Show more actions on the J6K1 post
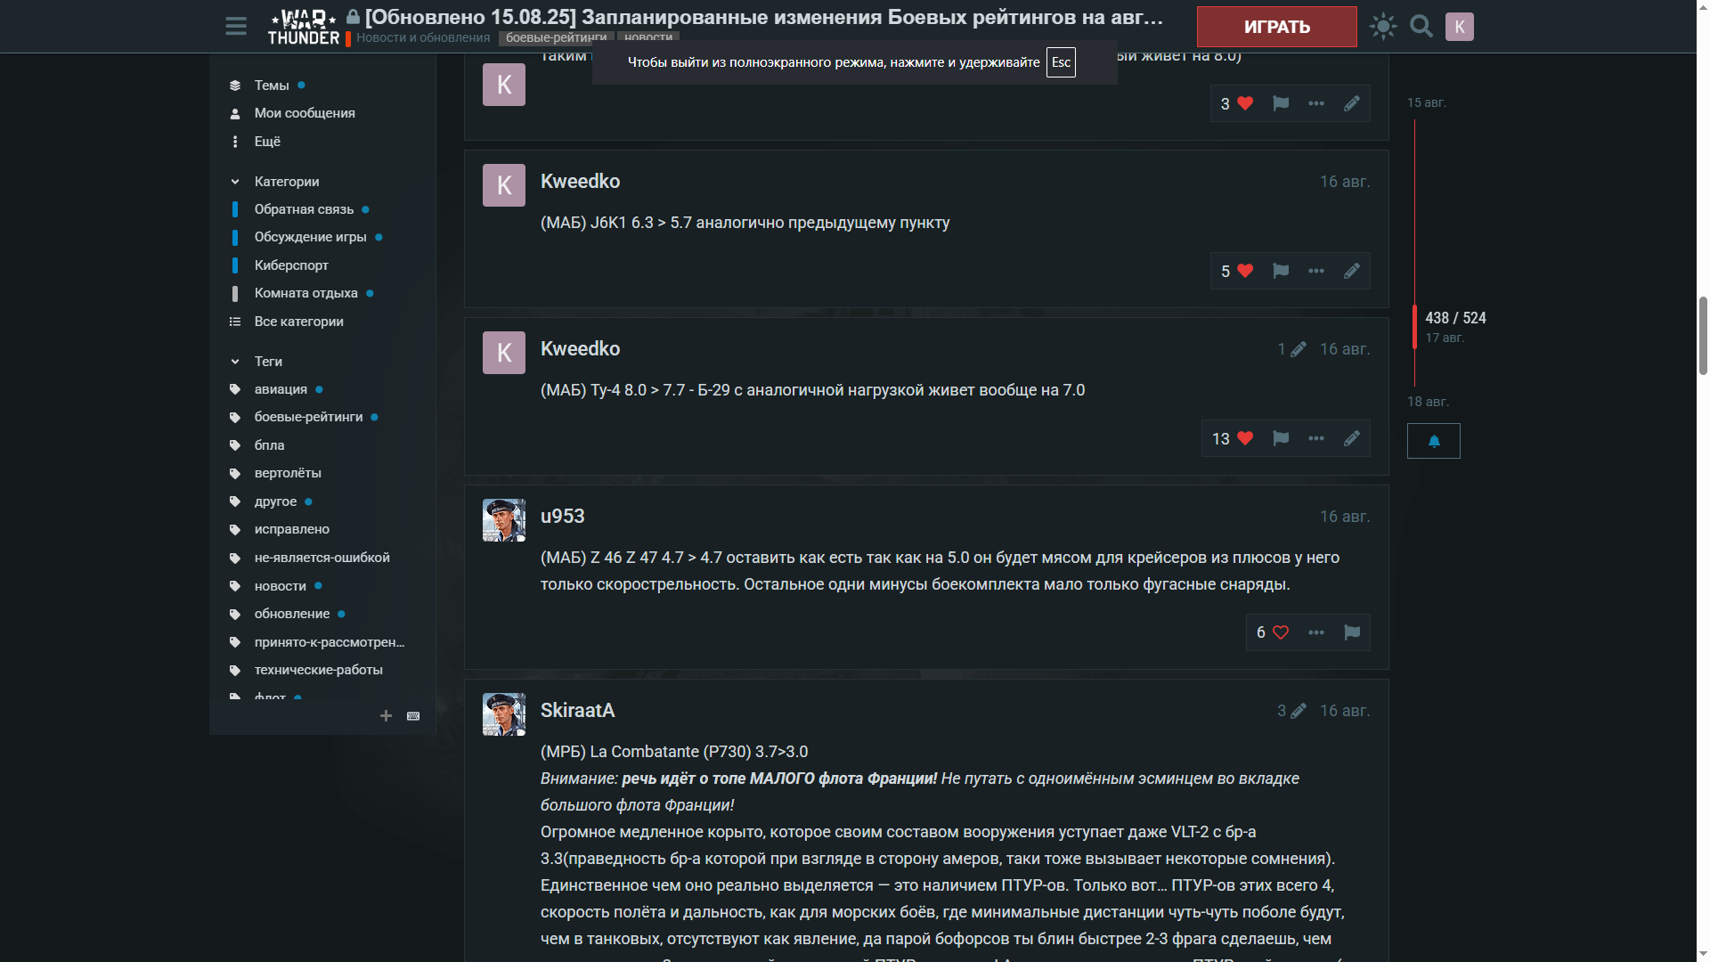Screen dimensions: 1710x962 pos(1316,271)
